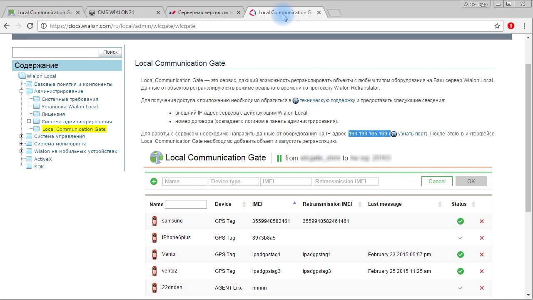The width and height of the screenshot is (533, 300).
Task: Delete the samsung row
Action: pos(482,221)
